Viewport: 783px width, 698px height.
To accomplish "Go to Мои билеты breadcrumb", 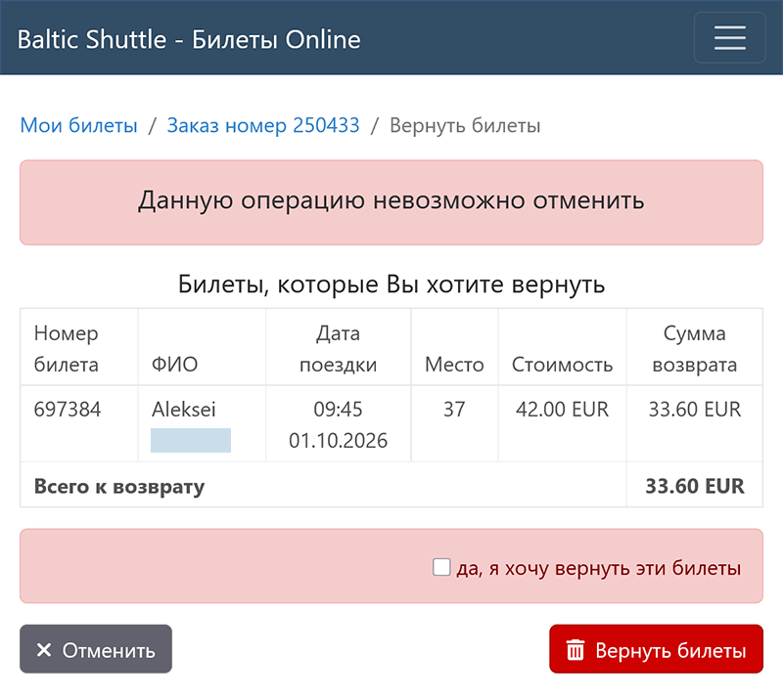I will pos(79,125).
